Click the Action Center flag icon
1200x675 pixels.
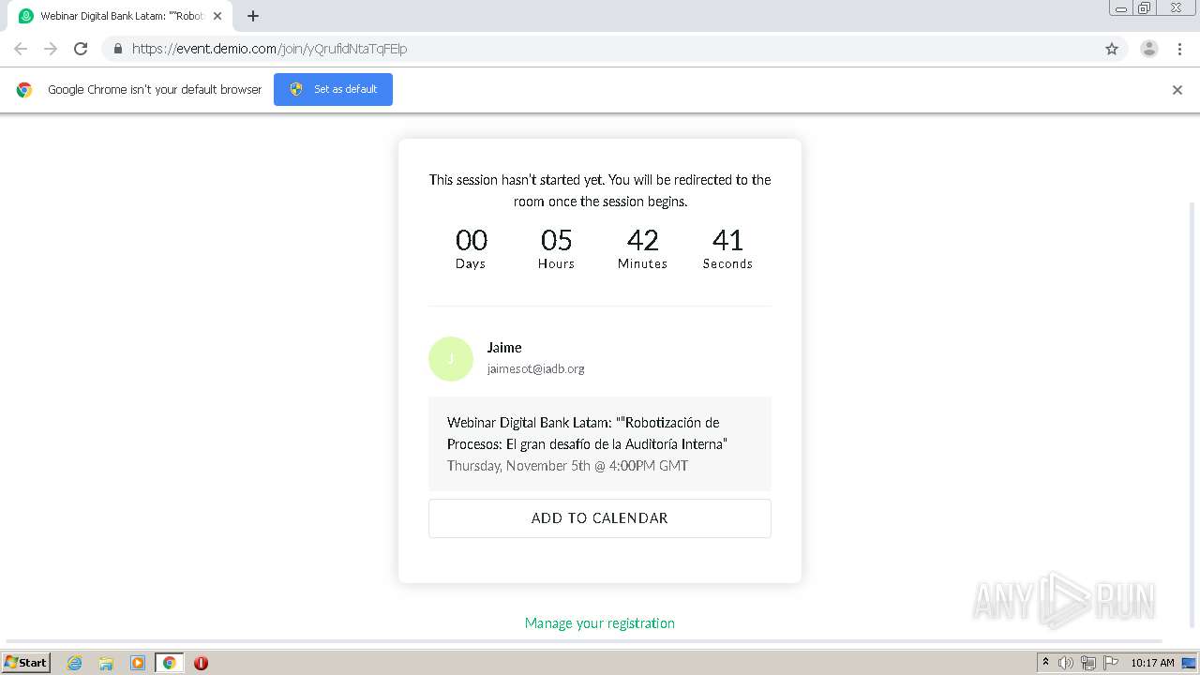click(1111, 663)
